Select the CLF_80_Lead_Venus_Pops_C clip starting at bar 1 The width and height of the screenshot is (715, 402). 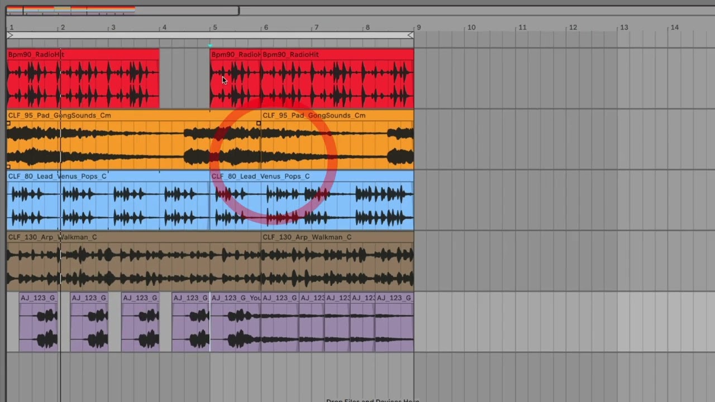[x=108, y=200]
